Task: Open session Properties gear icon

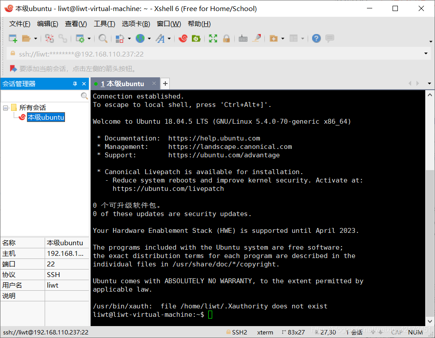Action: 80,38
